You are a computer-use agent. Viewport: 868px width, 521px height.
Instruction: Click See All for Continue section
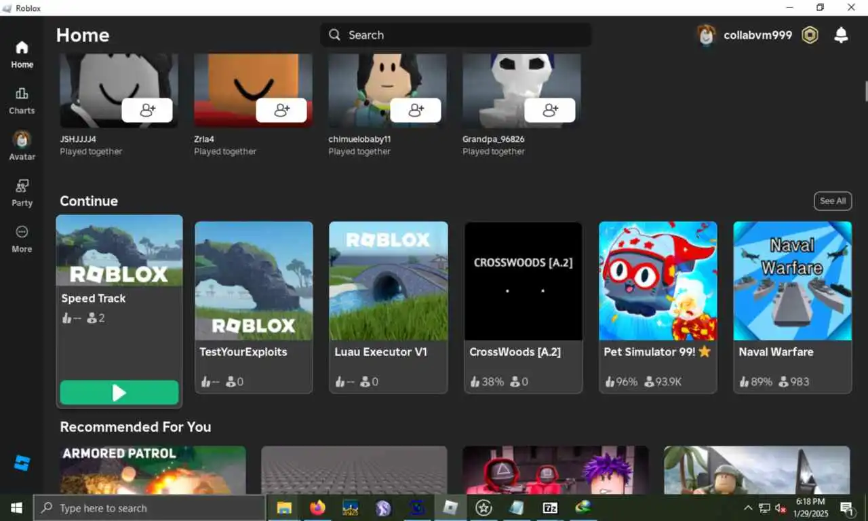833,201
